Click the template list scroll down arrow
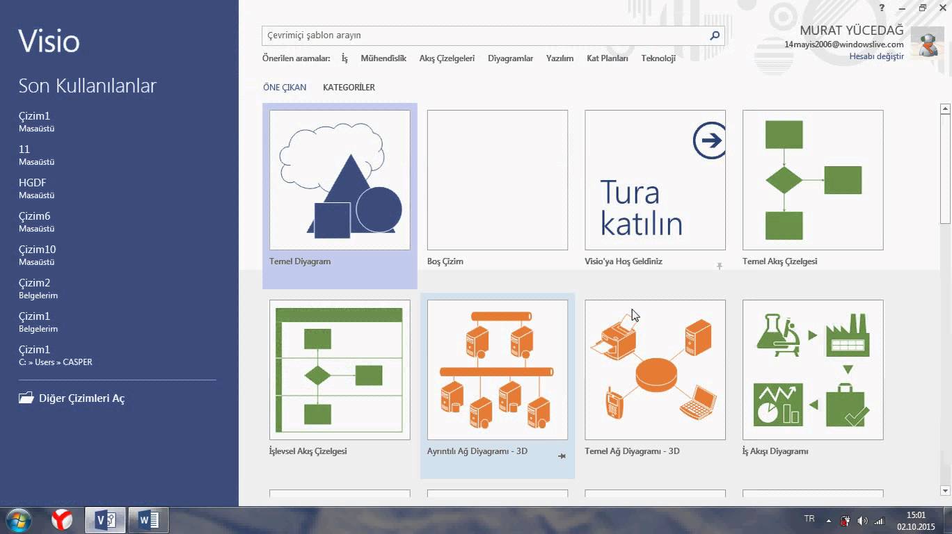The width and height of the screenshot is (952, 534). pyautogui.click(x=945, y=490)
